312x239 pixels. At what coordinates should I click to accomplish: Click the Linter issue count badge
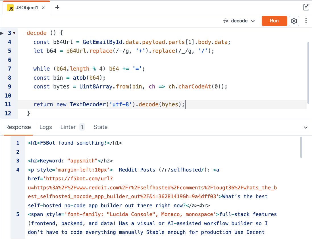82,127
